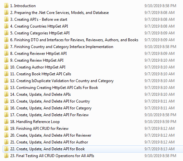Select 'Preparing the .Net Core Services, Models, and Database' name
Screen dimensions: 183x161
(62, 13)
